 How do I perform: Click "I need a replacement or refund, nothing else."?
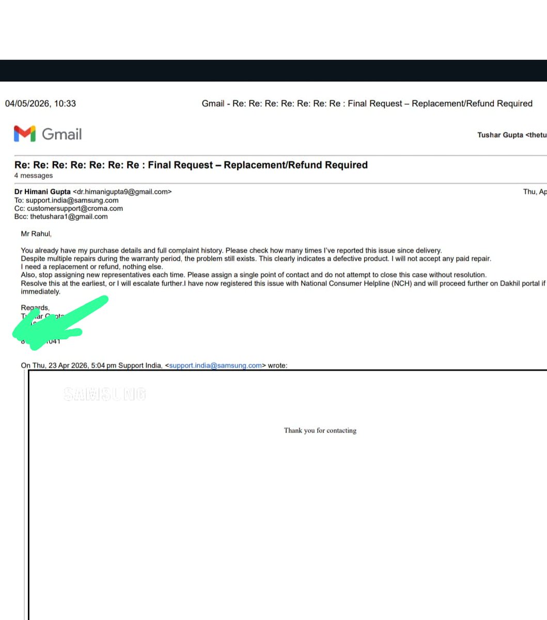click(x=92, y=267)
